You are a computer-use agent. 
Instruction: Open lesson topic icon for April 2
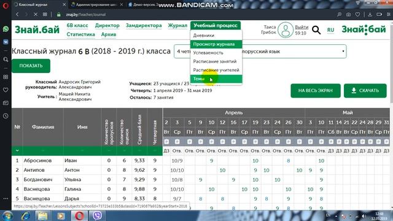coord(166,142)
